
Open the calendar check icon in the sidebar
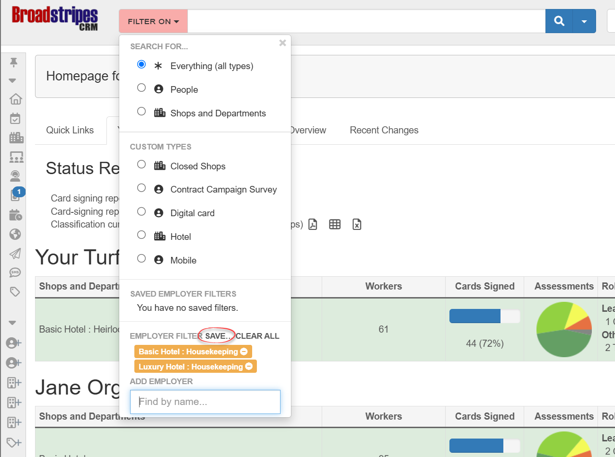click(x=15, y=118)
